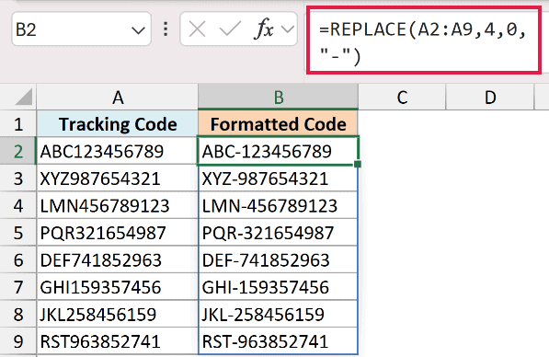Image resolution: width=549 pixels, height=357 pixels.
Task: Select row 6 header
Action: (x=18, y=259)
